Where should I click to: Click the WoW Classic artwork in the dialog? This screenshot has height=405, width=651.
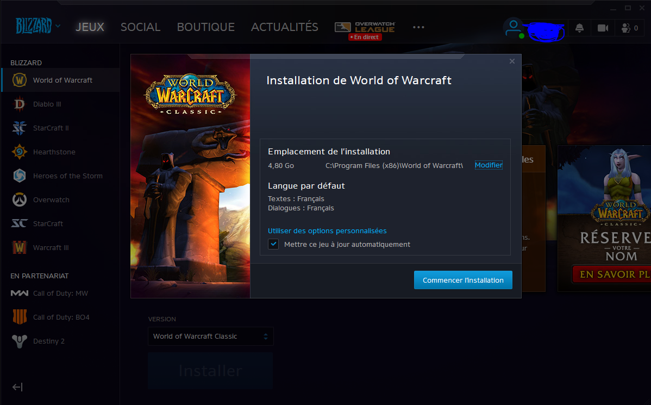pyautogui.click(x=191, y=176)
